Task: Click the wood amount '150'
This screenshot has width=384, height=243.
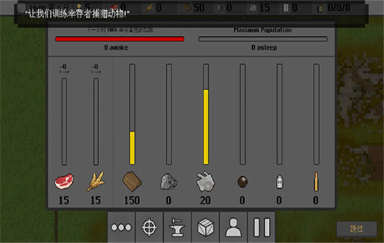Action: pos(132,200)
